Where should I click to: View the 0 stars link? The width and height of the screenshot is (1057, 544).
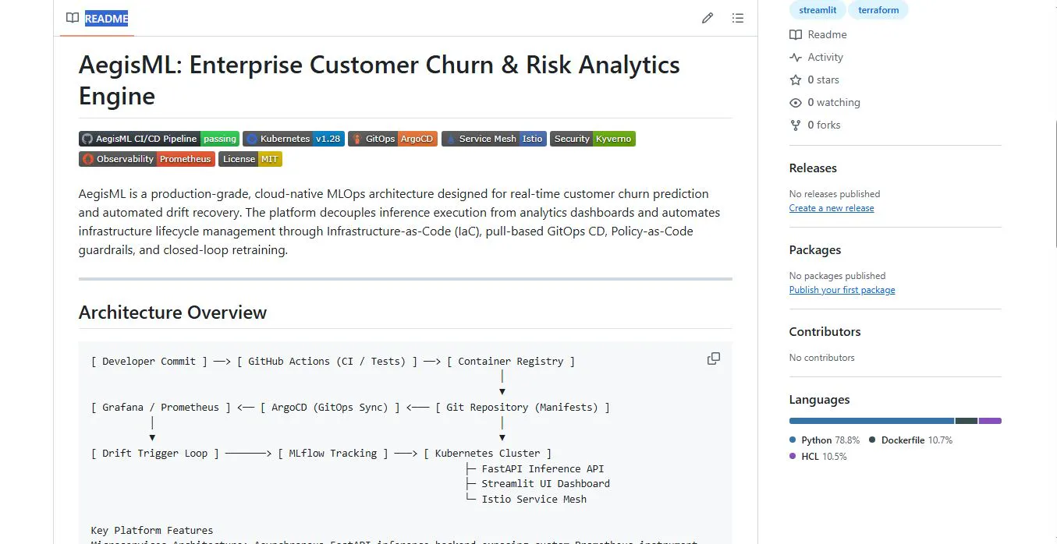pos(824,79)
